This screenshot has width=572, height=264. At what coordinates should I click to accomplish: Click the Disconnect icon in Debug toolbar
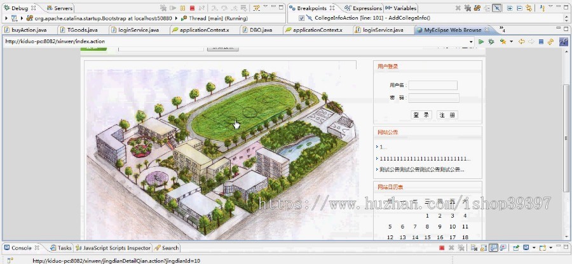[201, 8]
